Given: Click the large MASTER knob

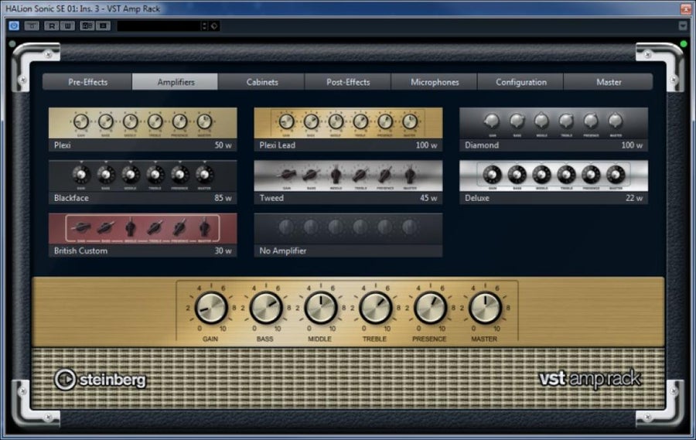Looking at the screenshot, I should (485, 308).
